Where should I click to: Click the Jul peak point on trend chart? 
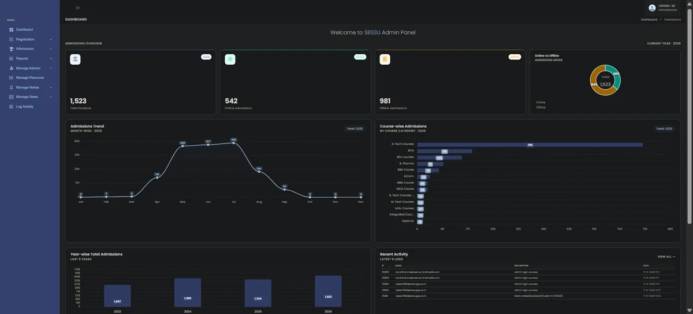233,143
